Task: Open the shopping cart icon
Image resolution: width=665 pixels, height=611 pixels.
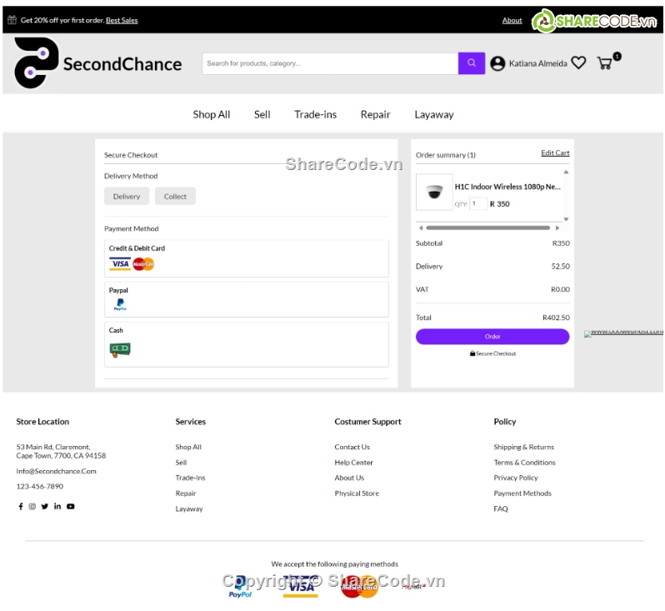Action: [604, 63]
